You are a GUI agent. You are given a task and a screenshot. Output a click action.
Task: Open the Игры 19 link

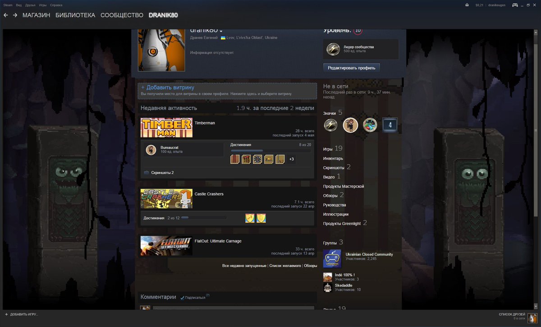coord(333,148)
